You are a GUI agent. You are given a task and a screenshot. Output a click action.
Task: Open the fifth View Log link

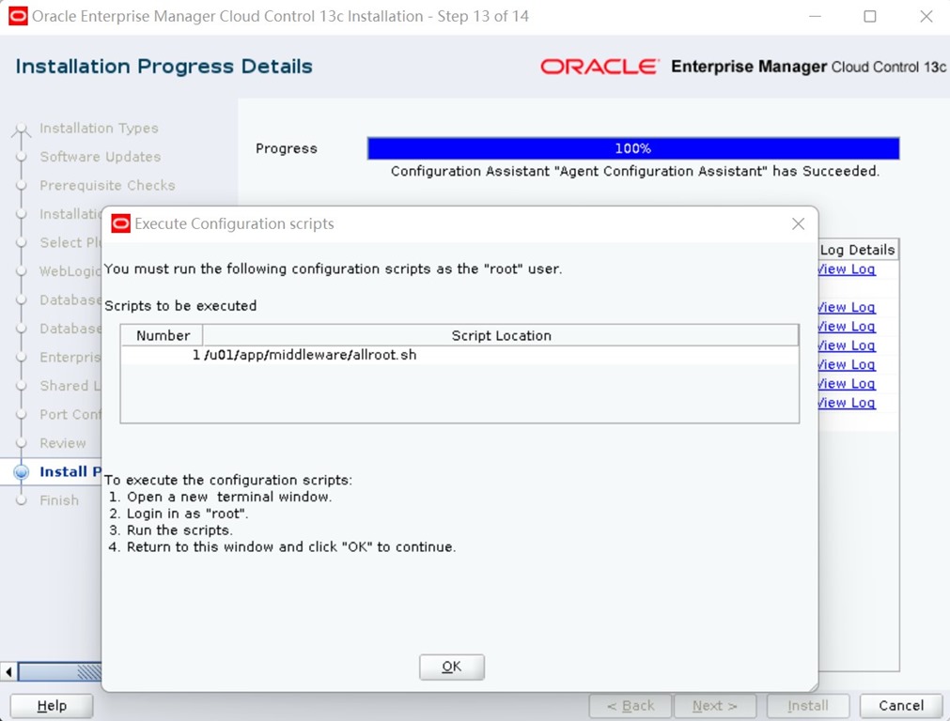click(847, 364)
